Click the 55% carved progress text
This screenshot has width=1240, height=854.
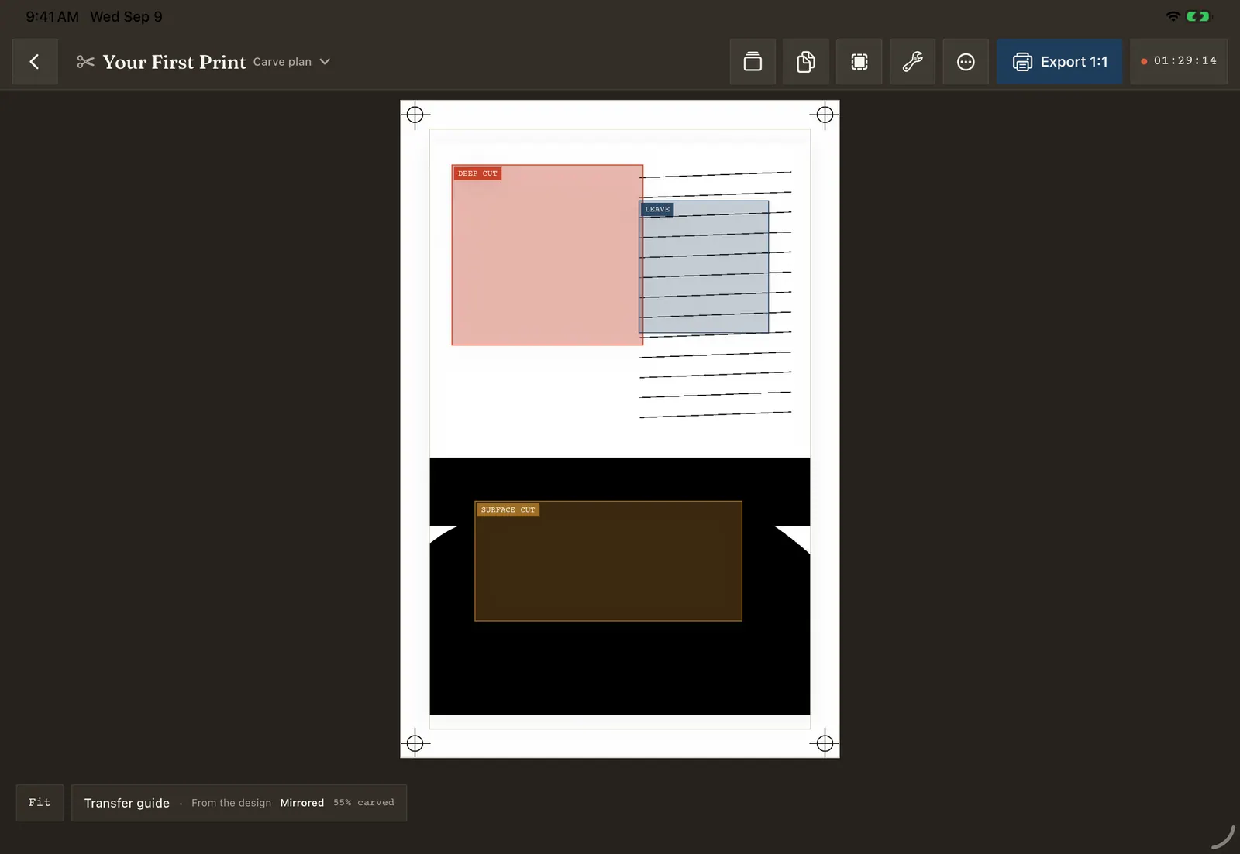363,803
